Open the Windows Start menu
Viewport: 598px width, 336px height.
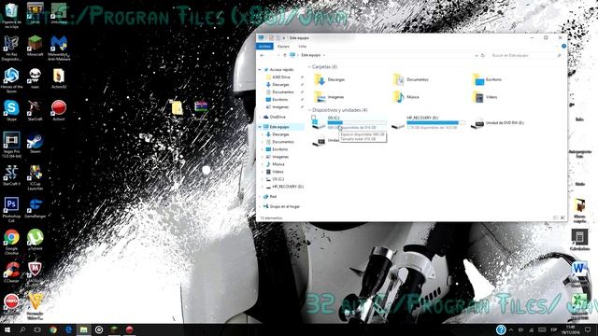click(x=7, y=329)
